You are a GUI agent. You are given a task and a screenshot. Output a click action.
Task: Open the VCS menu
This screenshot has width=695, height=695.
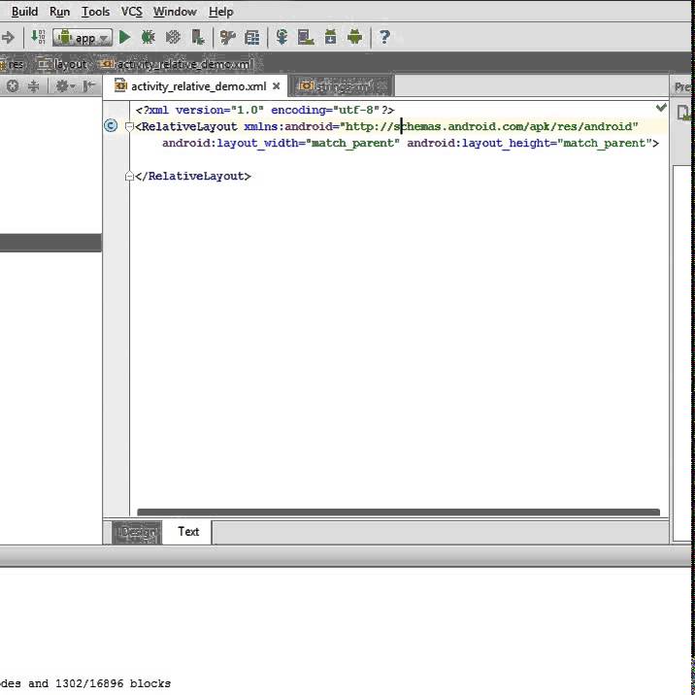[132, 12]
